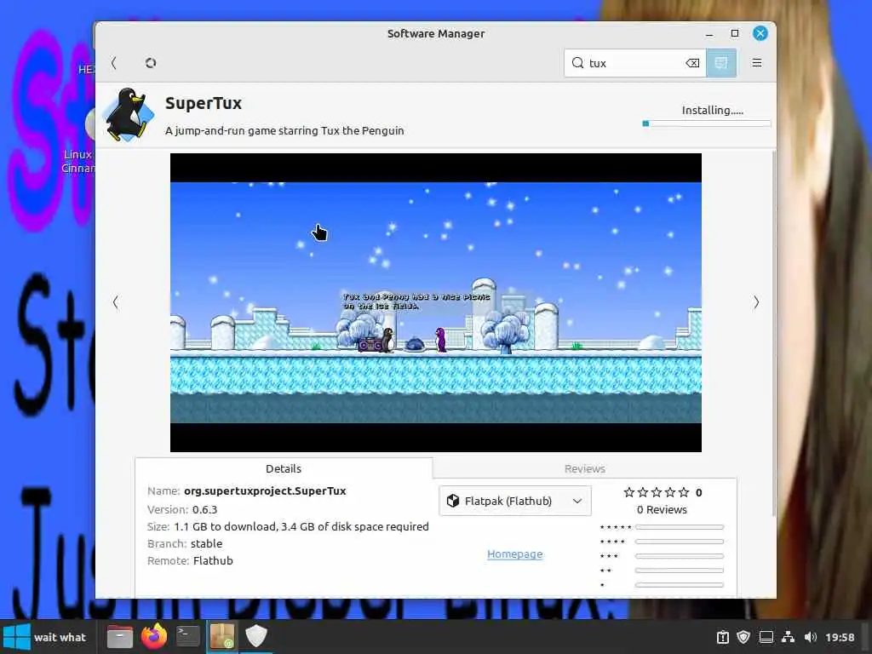Open the update manager shield tray icon
Viewport: 872px width, 654px height.
(x=743, y=637)
